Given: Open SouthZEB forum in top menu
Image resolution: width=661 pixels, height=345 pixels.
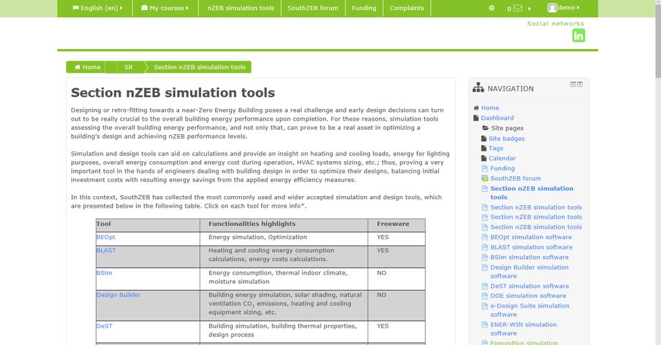Looking at the screenshot, I should tap(313, 8).
